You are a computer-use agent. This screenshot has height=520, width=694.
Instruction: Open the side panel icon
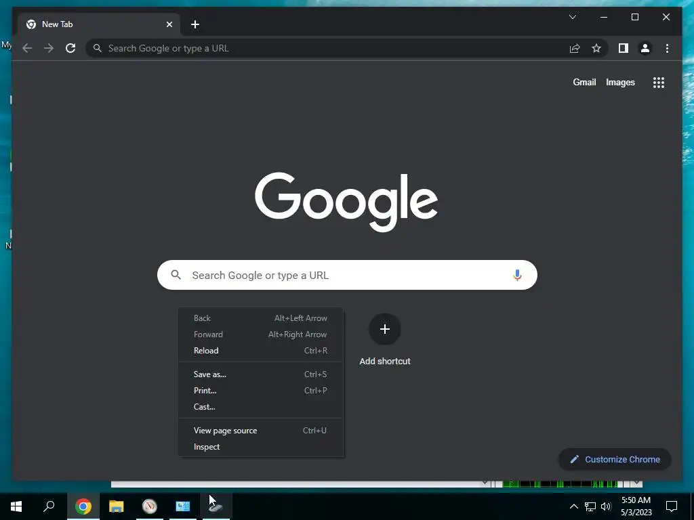coord(624,48)
